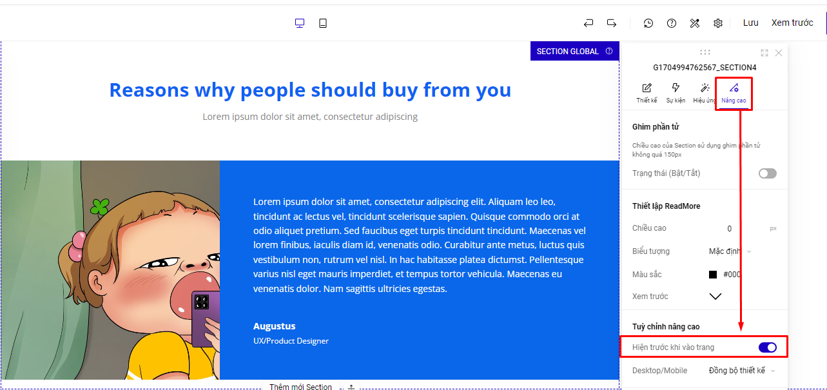Switch to desktop view mode
The height and width of the screenshot is (390, 827).
pos(300,23)
